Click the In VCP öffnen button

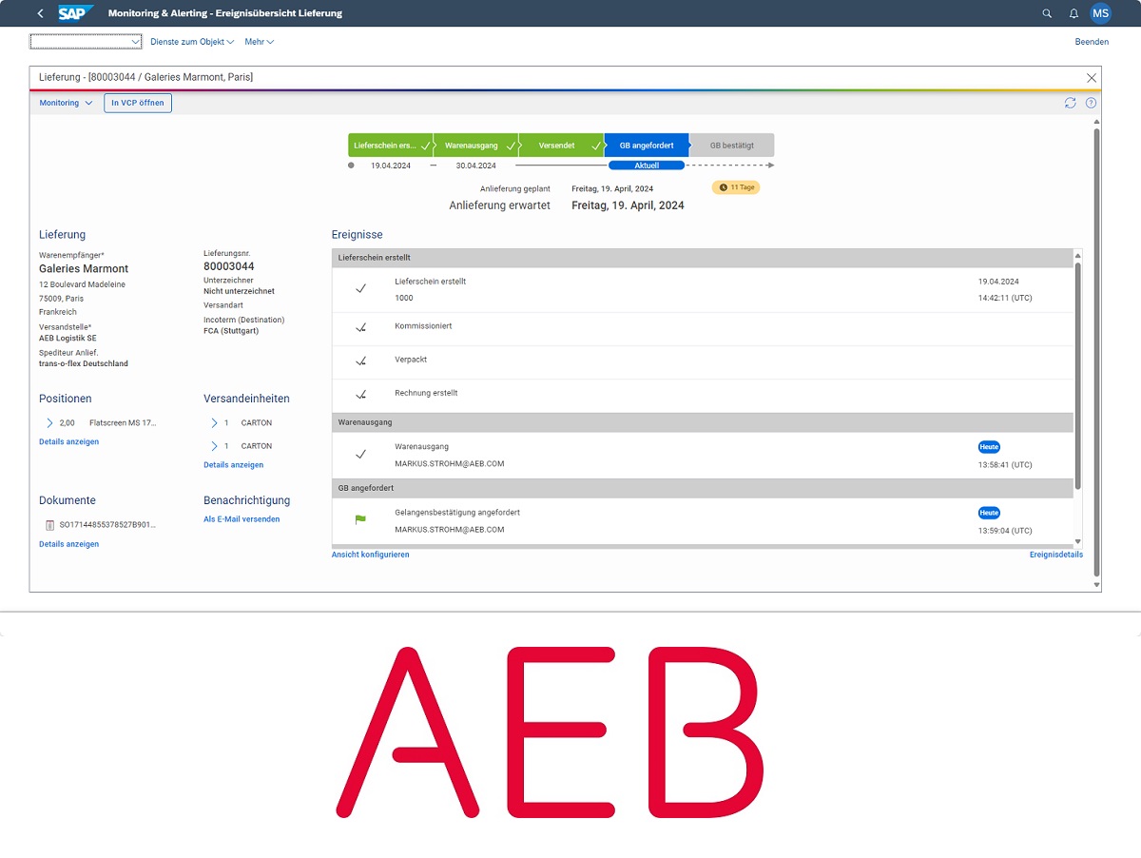pos(138,103)
